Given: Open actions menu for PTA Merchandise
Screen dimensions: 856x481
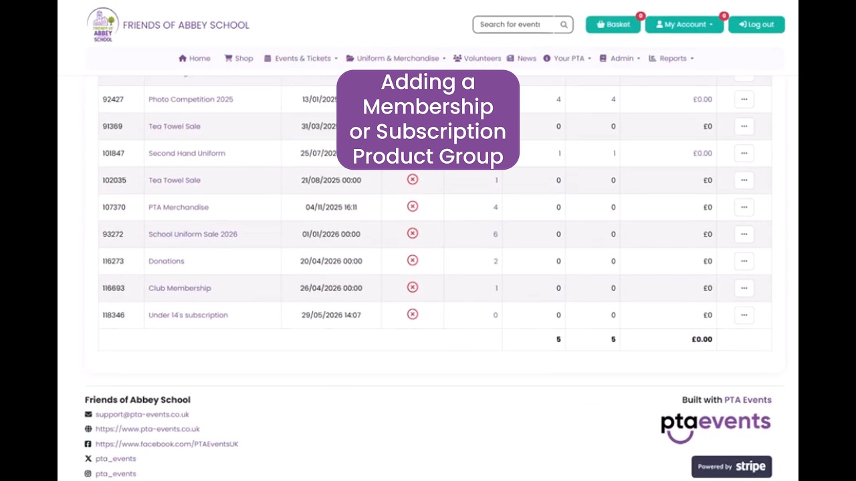Looking at the screenshot, I should pyautogui.click(x=744, y=207).
